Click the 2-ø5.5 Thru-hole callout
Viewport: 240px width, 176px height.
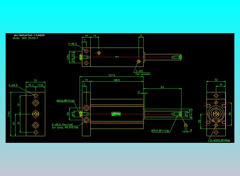(62, 125)
